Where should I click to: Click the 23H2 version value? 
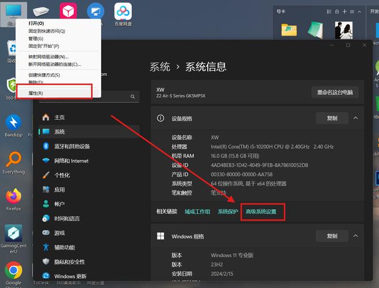pyautogui.click(x=217, y=264)
